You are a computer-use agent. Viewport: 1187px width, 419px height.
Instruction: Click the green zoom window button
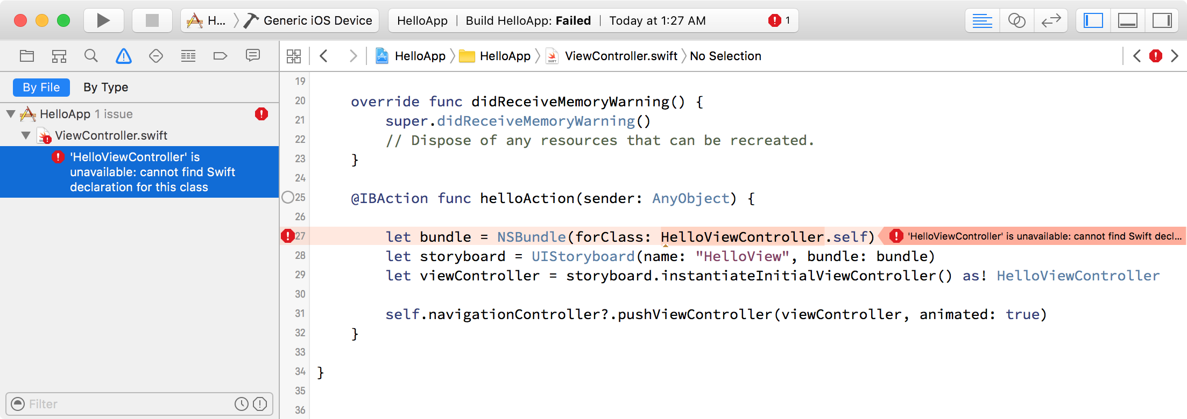[x=63, y=20]
